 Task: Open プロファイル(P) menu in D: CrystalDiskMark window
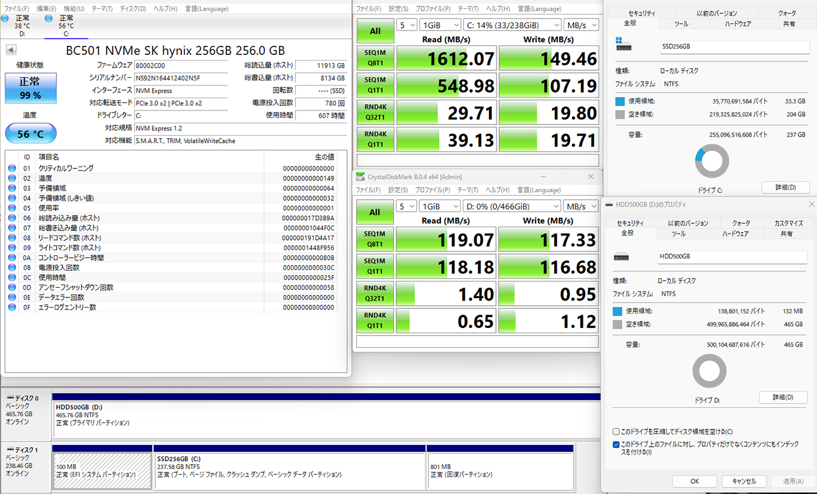point(432,190)
